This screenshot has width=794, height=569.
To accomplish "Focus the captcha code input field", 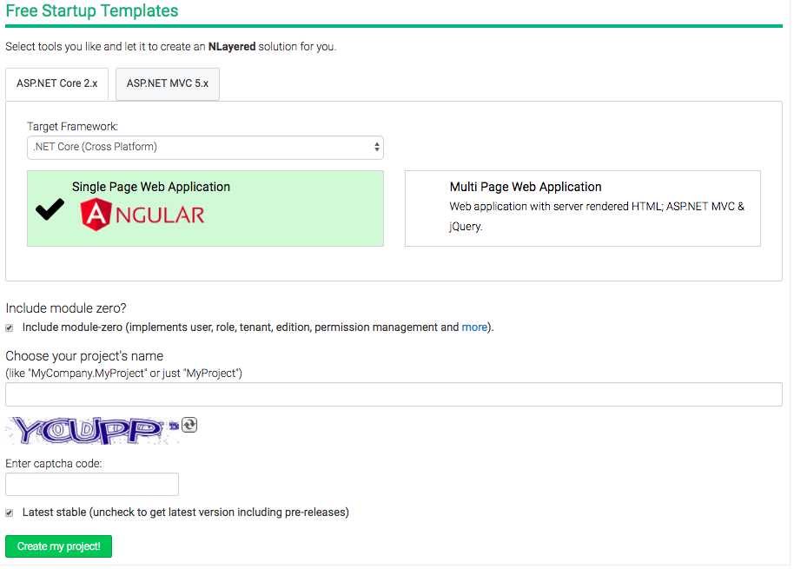I will (x=92, y=485).
